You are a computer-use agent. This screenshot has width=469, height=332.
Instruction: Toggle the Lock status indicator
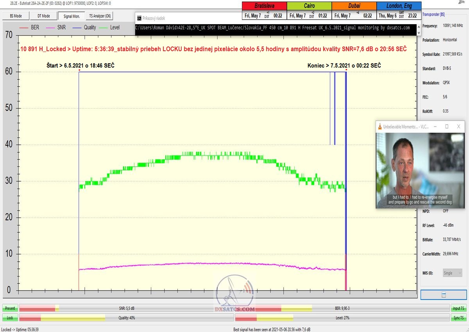tap(10, 318)
